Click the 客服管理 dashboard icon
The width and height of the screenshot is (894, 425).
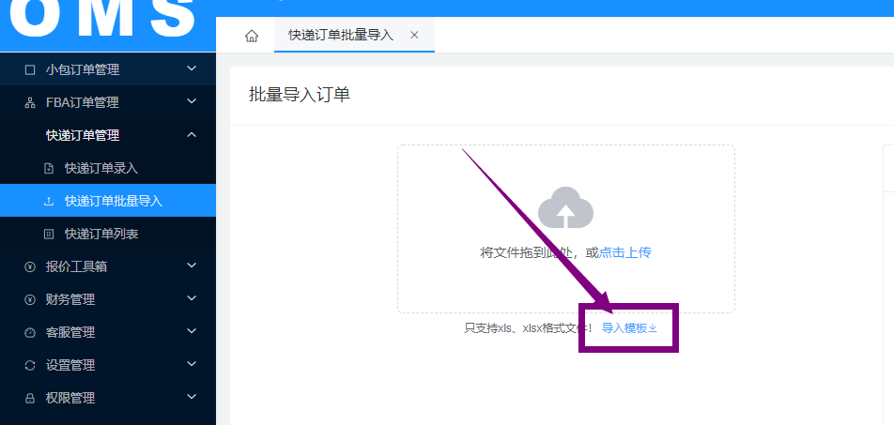[x=30, y=332]
